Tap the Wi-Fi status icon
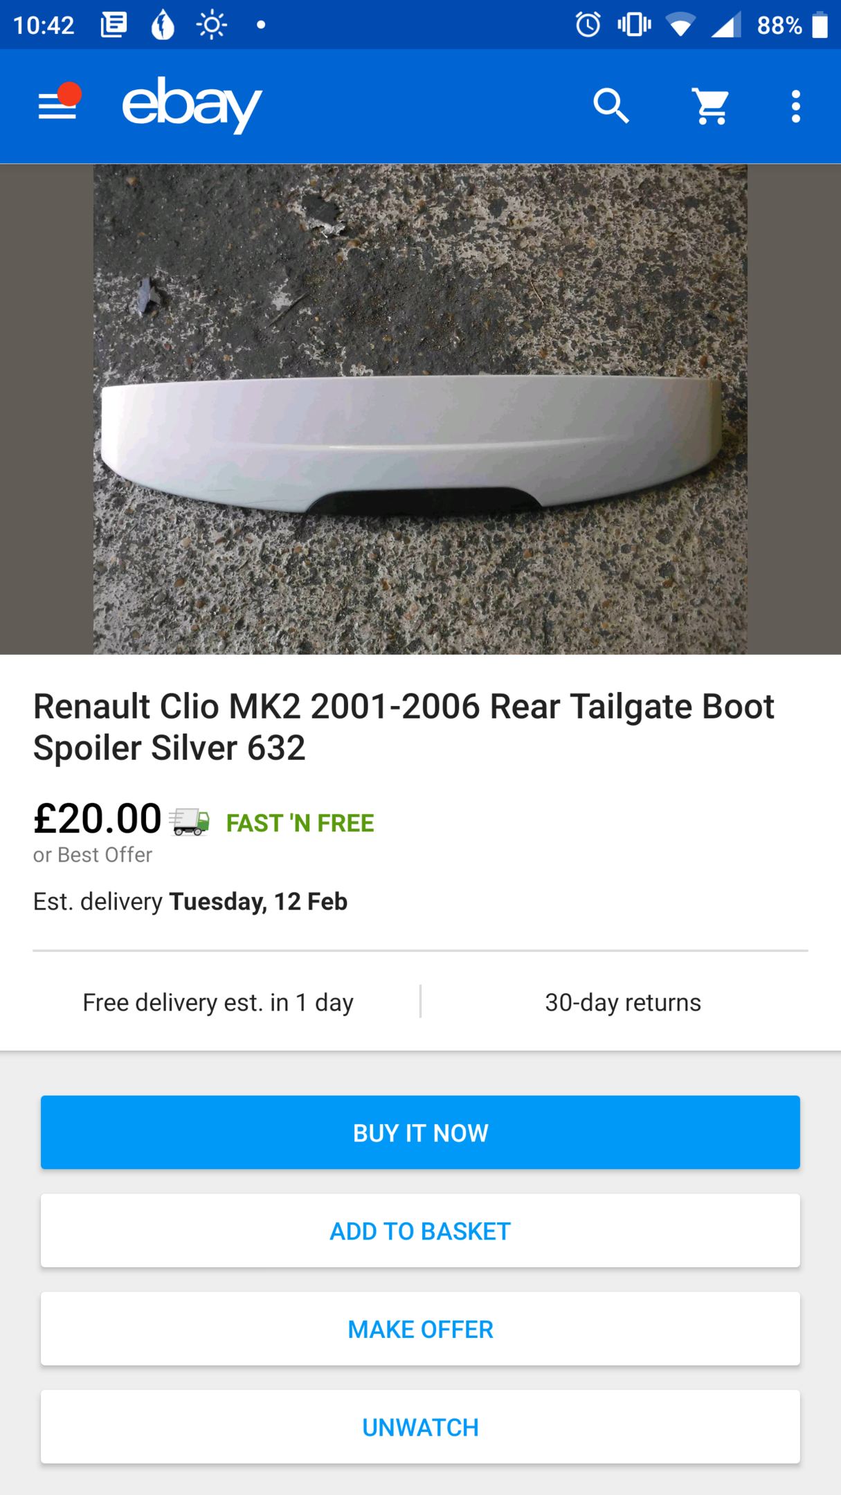Image resolution: width=841 pixels, height=1495 pixels. tap(680, 25)
